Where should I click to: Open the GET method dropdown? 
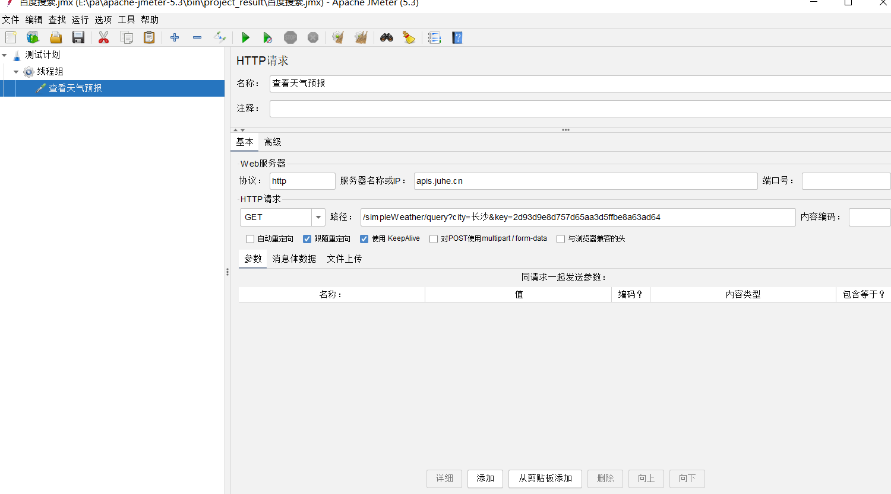[x=318, y=218]
